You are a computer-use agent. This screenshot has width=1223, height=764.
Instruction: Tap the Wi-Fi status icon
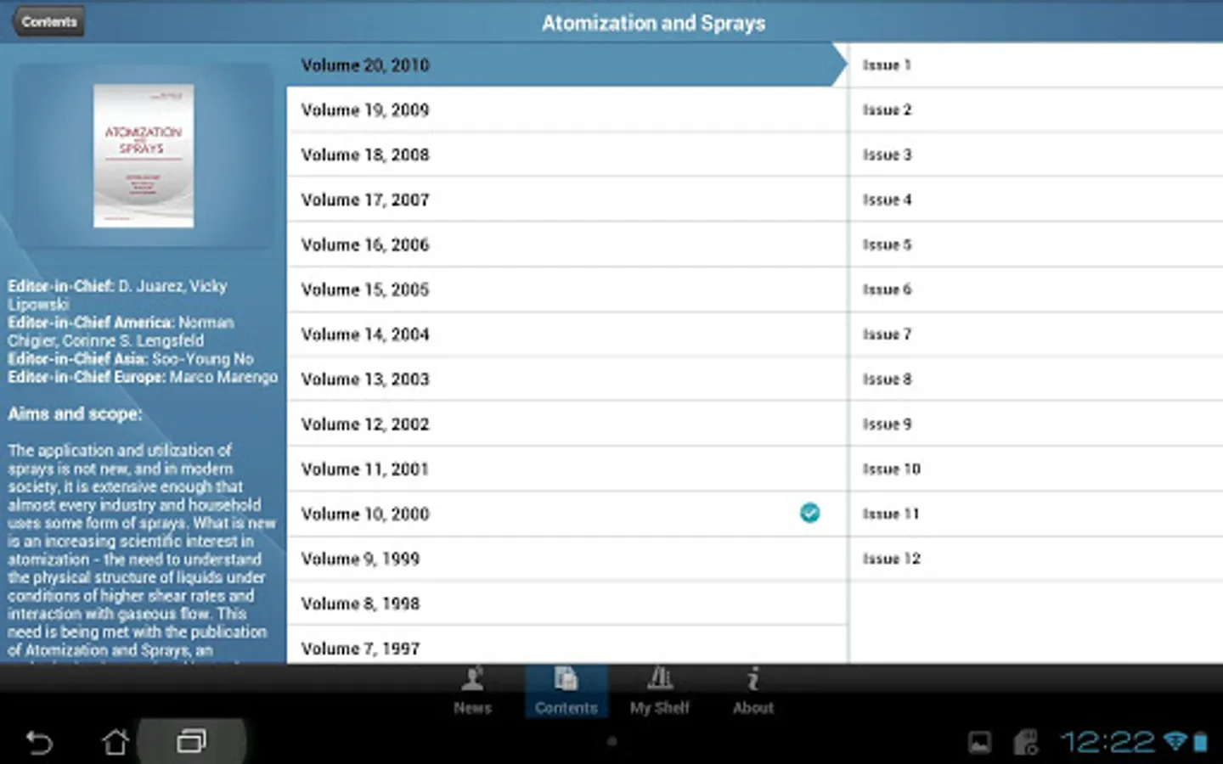1175,741
